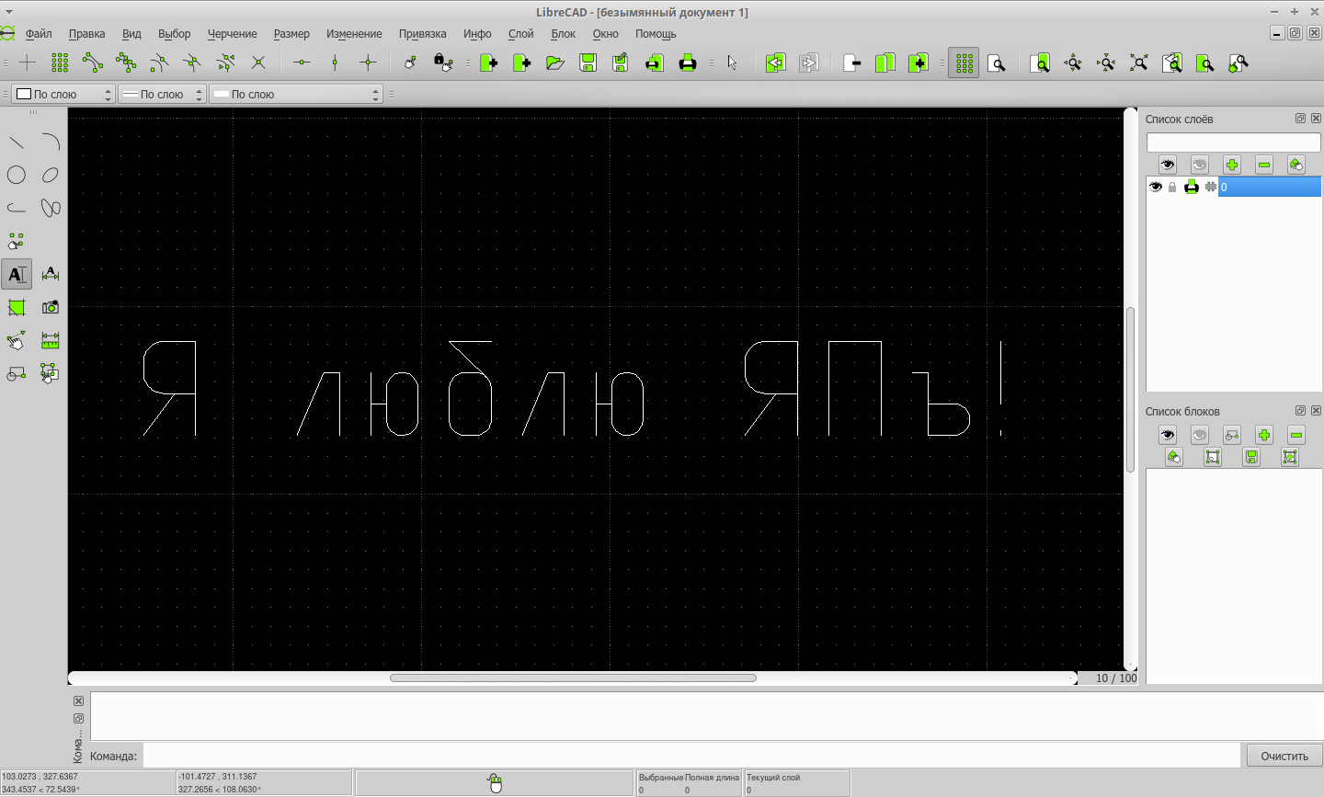Image resolution: width=1324 pixels, height=797 pixels.
Task: Toggle Restrict orthogonally snap
Action: coord(368,63)
